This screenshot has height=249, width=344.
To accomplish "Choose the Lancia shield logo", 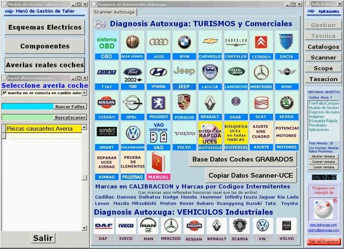I will click(x=210, y=72).
